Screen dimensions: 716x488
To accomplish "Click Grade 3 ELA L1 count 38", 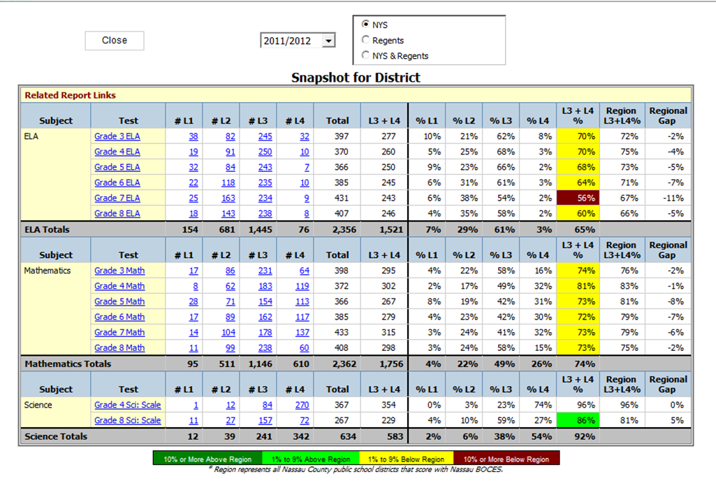I will click(x=193, y=136).
